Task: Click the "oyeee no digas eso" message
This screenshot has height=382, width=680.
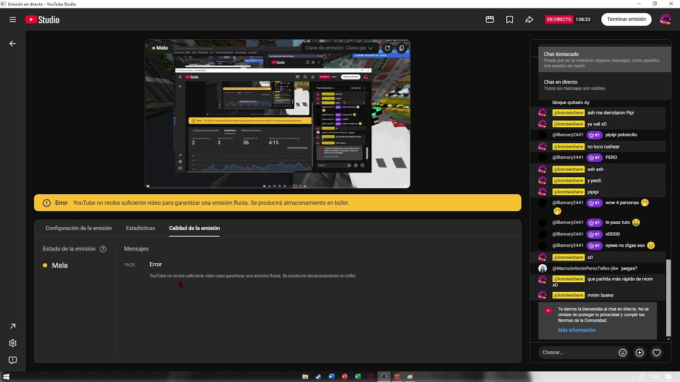Action: tap(625, 245)
